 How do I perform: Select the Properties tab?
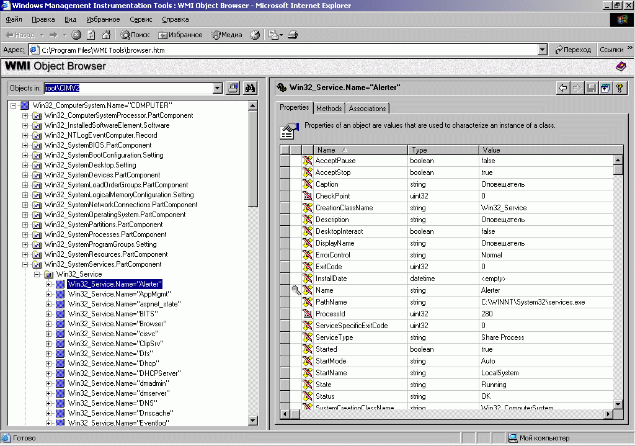[x=294, y=107]
